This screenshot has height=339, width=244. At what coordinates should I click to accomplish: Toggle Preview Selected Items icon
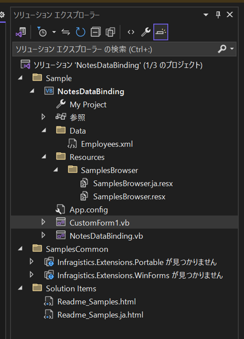pyautogui.click(x=161, y=32)
